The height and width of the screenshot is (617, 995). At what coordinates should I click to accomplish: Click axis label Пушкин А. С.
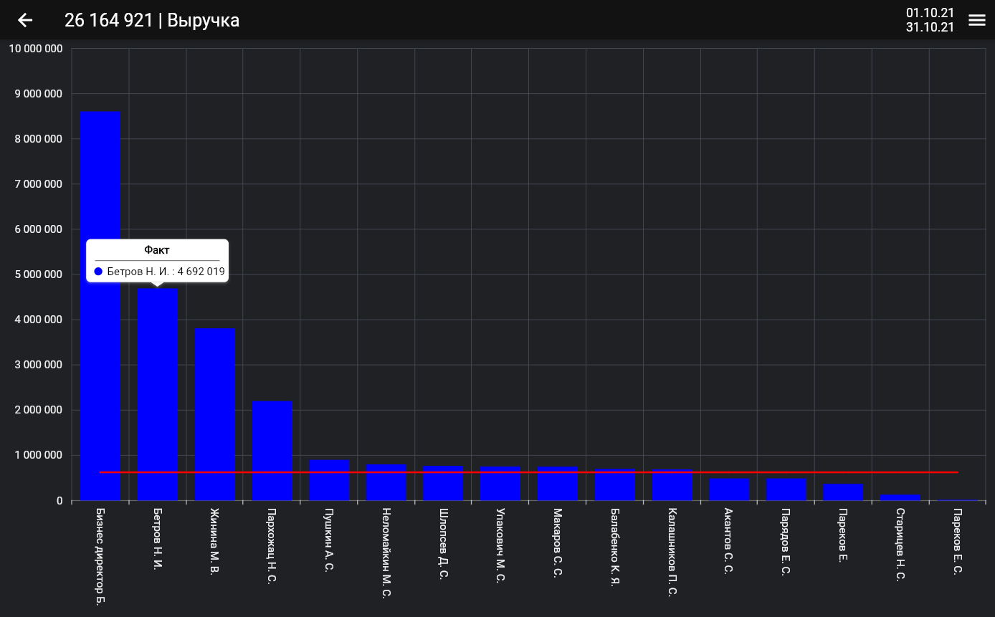(x=329, y=540)
